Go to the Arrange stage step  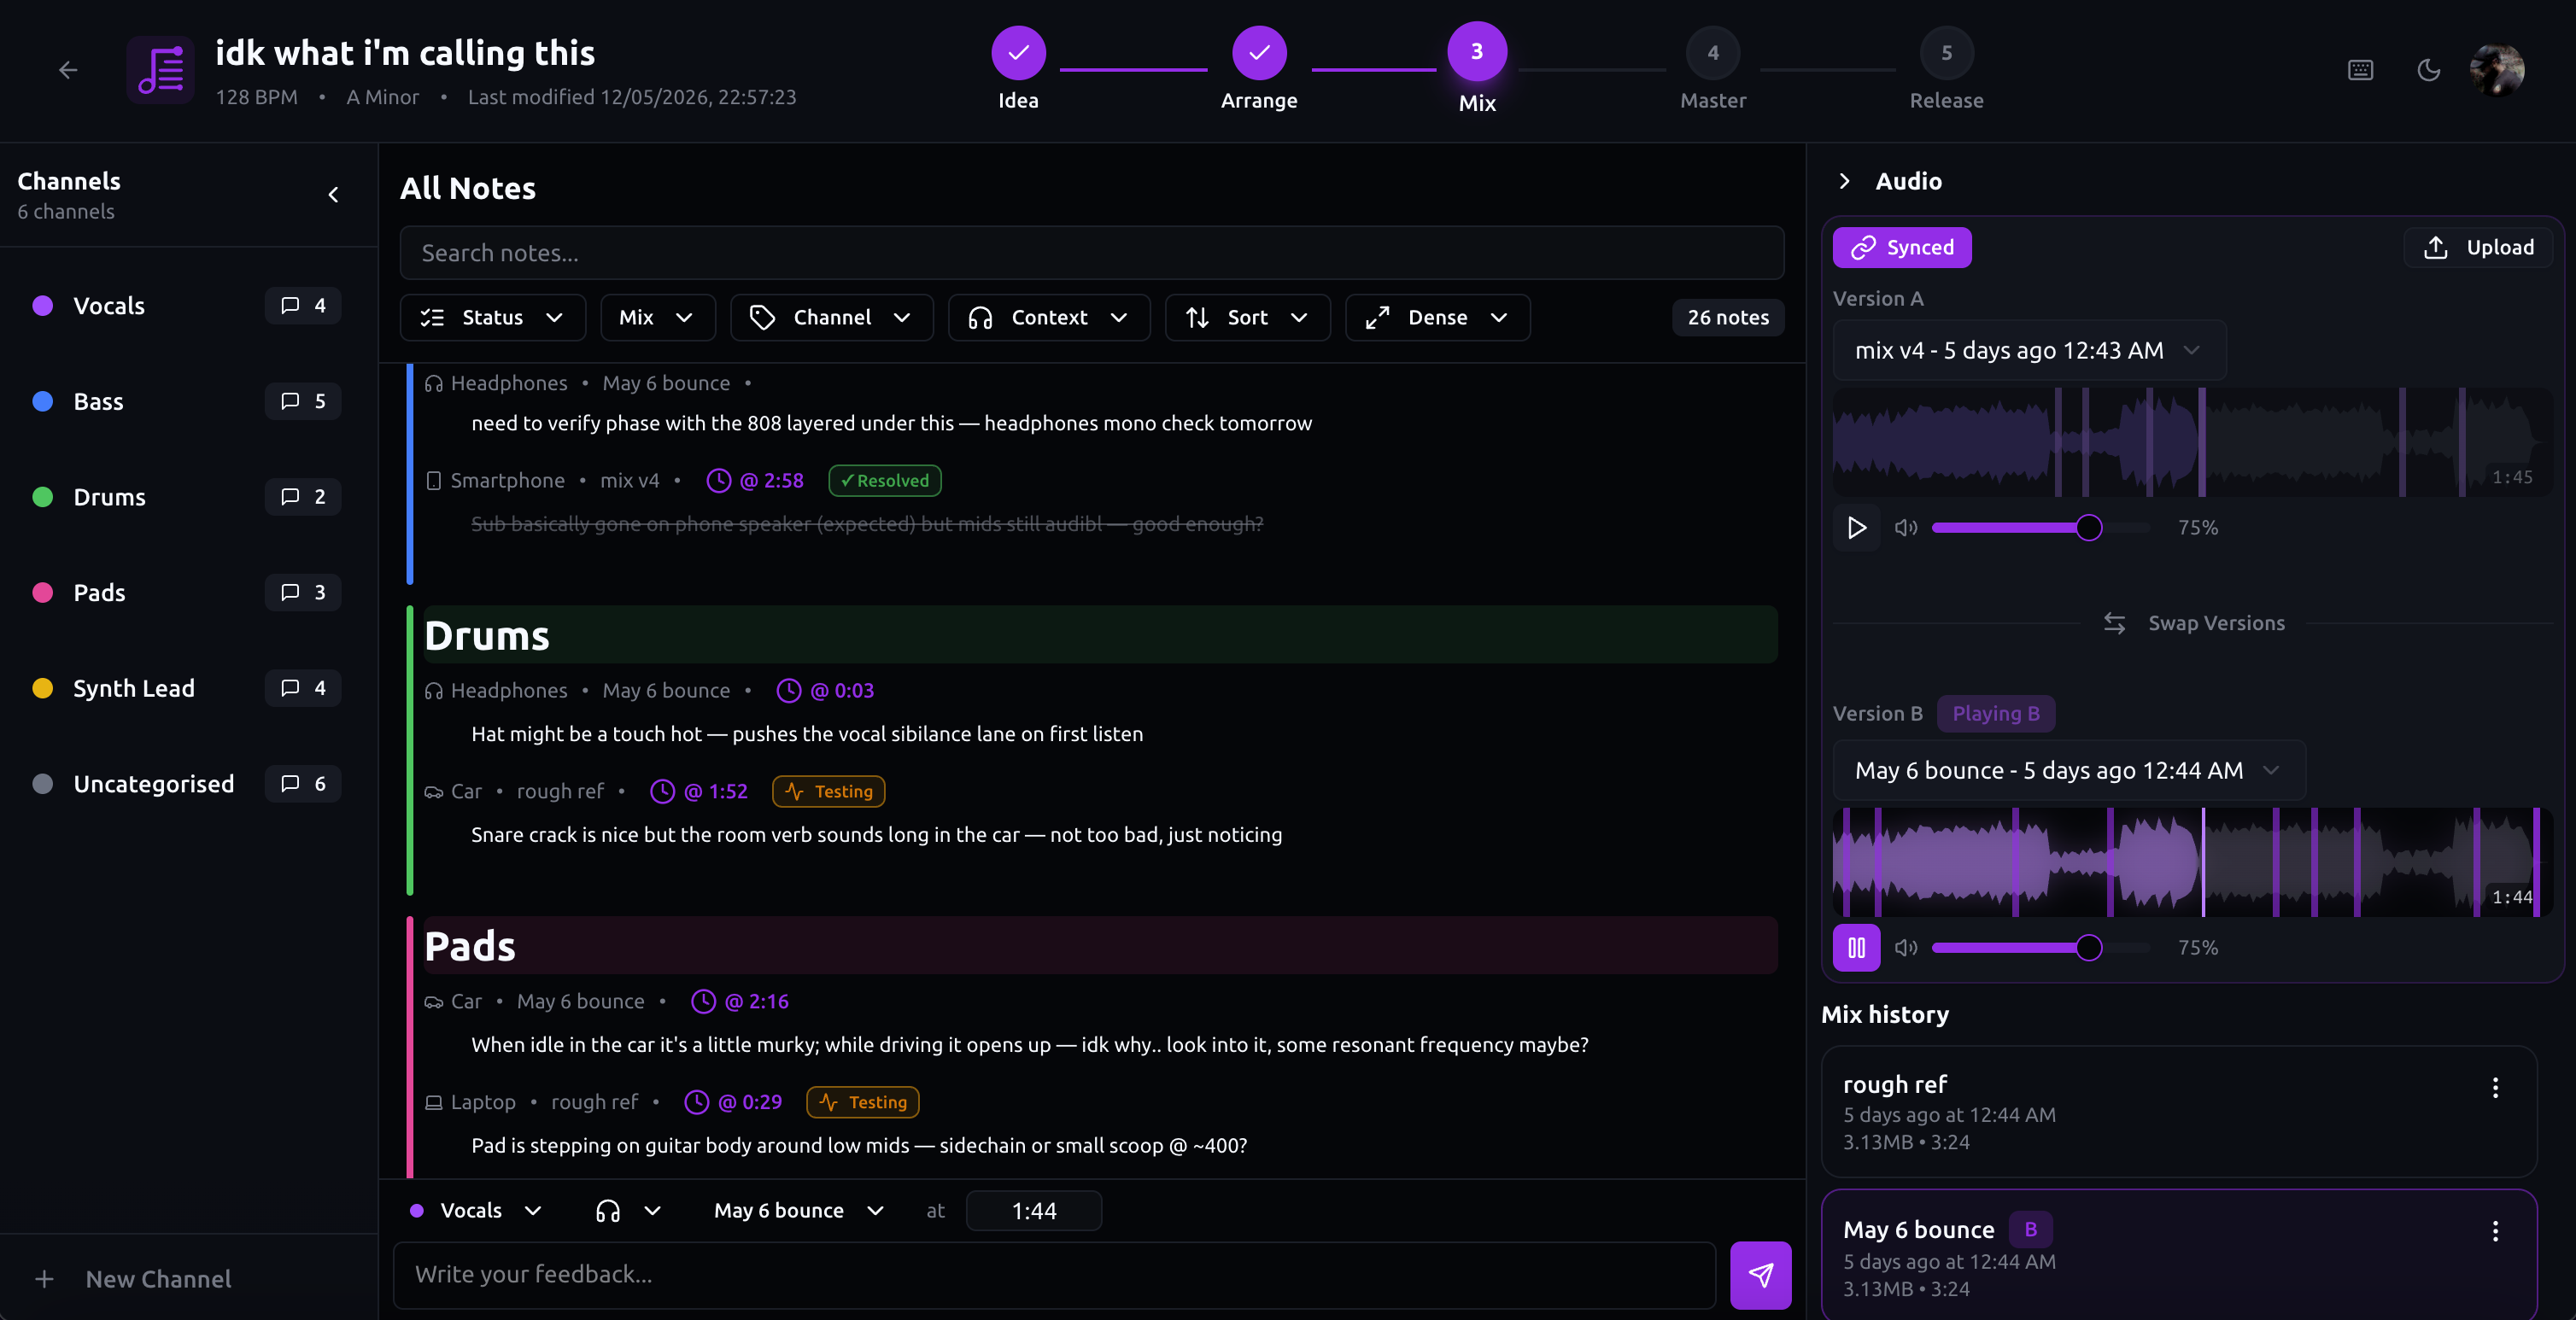point(1259,69)
